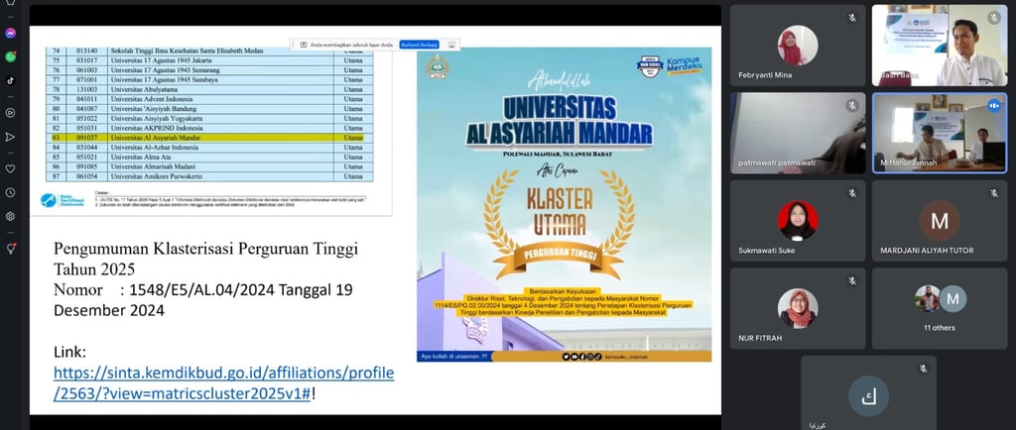Select NUR FITRAH's avatar picture

tap(798, 308)
